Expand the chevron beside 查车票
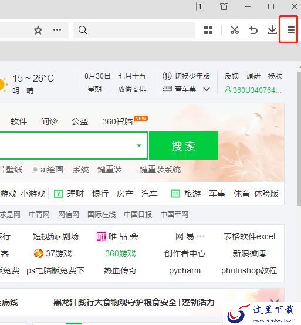Screen dimensions: 301x325 (207, 89)
